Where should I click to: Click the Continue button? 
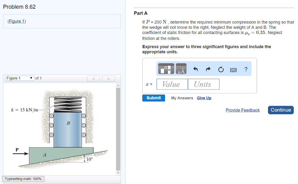pyautogui.click(x=281, y=110)
